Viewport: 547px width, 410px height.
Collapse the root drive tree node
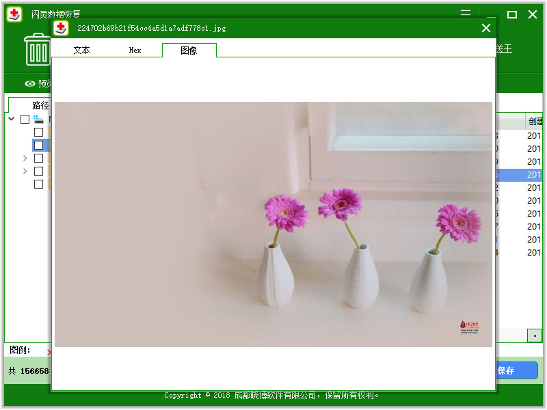[x=12, y=119]
